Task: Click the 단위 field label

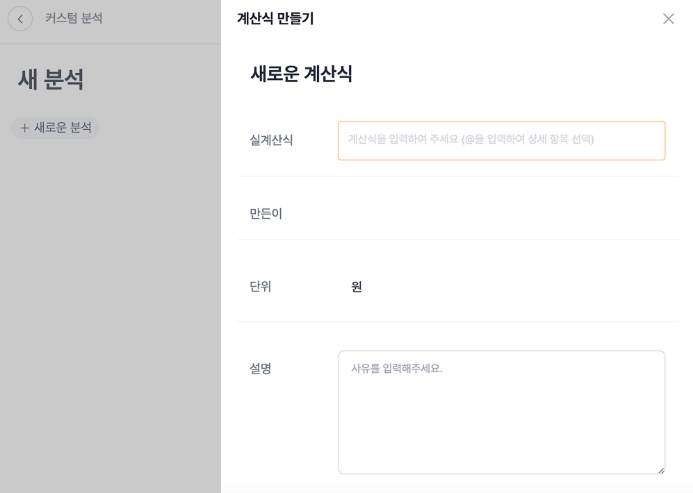Action: point(260,287)
